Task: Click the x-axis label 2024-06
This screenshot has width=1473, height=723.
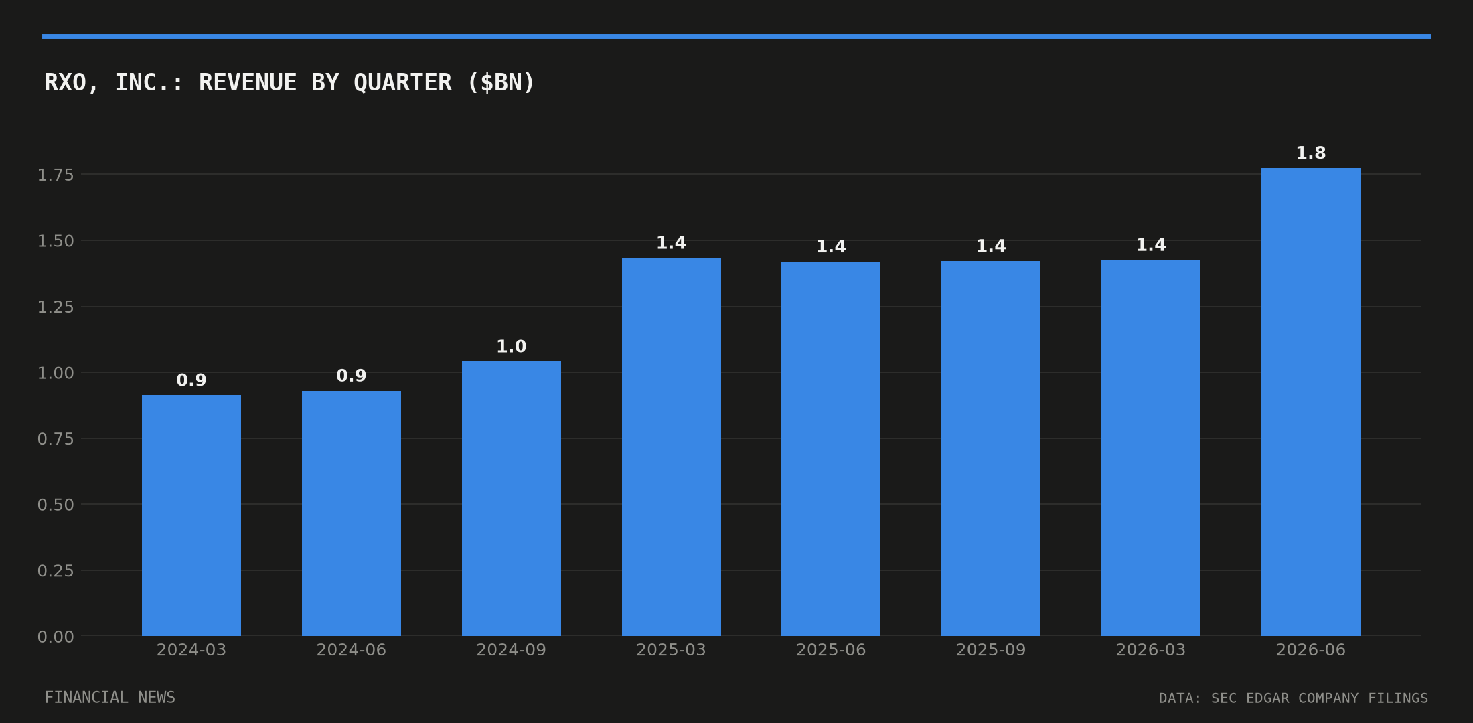Action: point(352,650)
